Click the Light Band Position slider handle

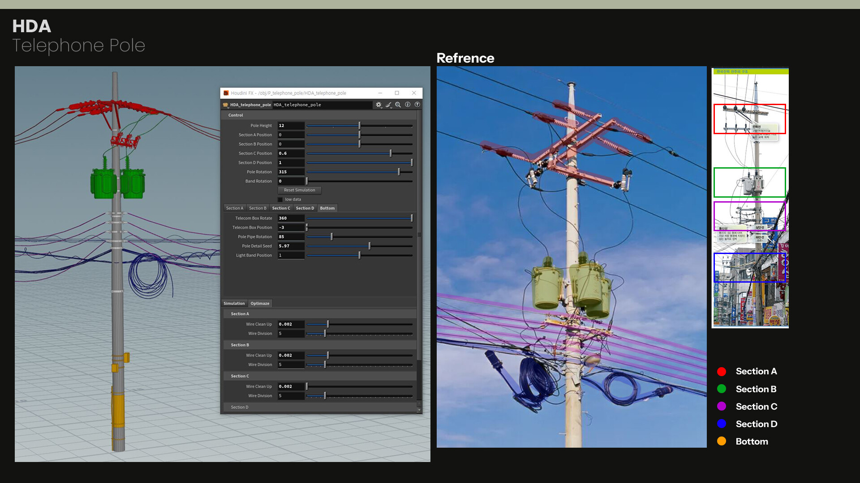(359, 255)
